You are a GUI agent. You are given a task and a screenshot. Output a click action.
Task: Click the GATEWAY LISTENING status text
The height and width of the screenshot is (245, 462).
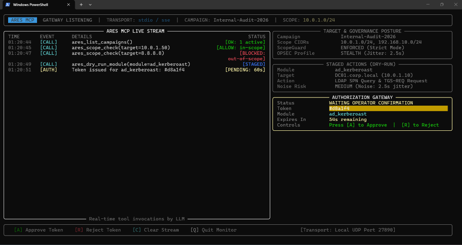[68, 20]
